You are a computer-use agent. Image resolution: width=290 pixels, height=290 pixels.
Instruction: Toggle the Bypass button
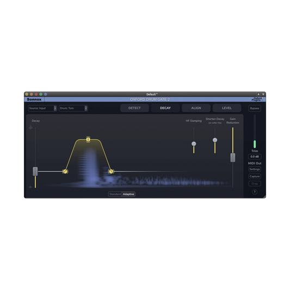255,108
